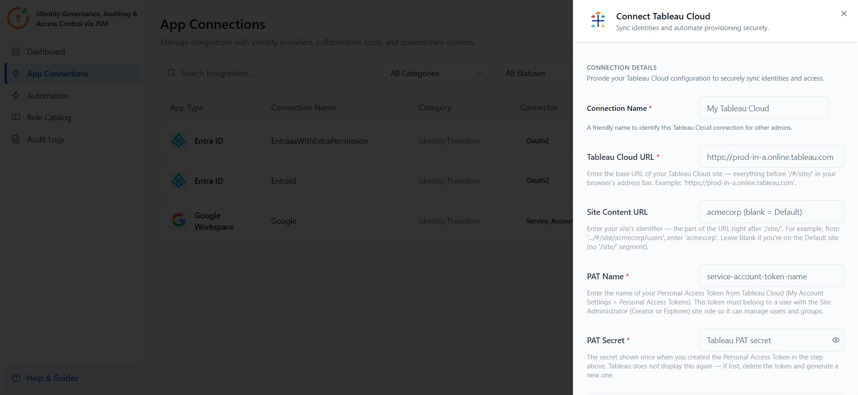Screen dimensions: 858x395
Task: Toggle PAT Secret visibility eye icon
Action: 835,340
